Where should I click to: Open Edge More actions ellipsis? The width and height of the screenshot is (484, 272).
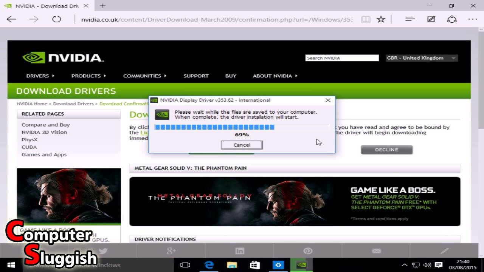click(x=473, y=19)
